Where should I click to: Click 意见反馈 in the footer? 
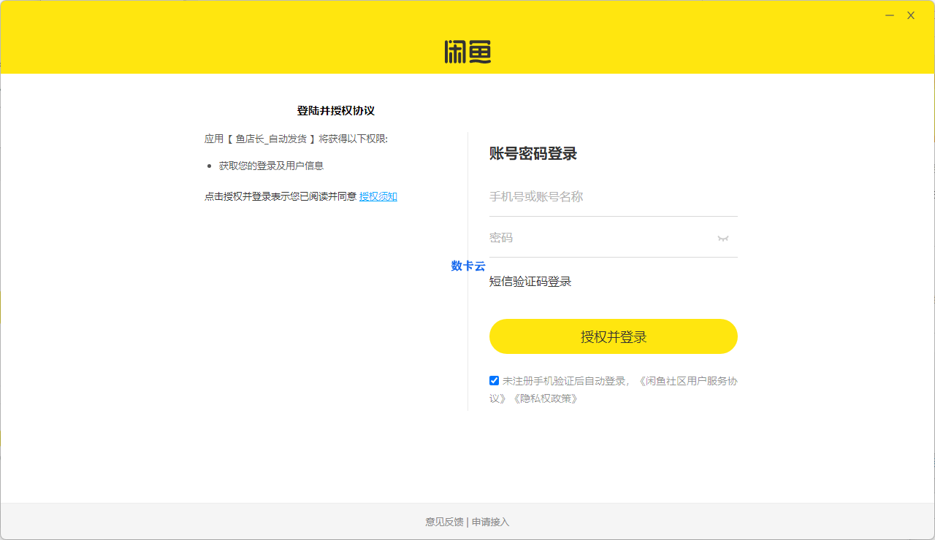[x=444, y=522]
